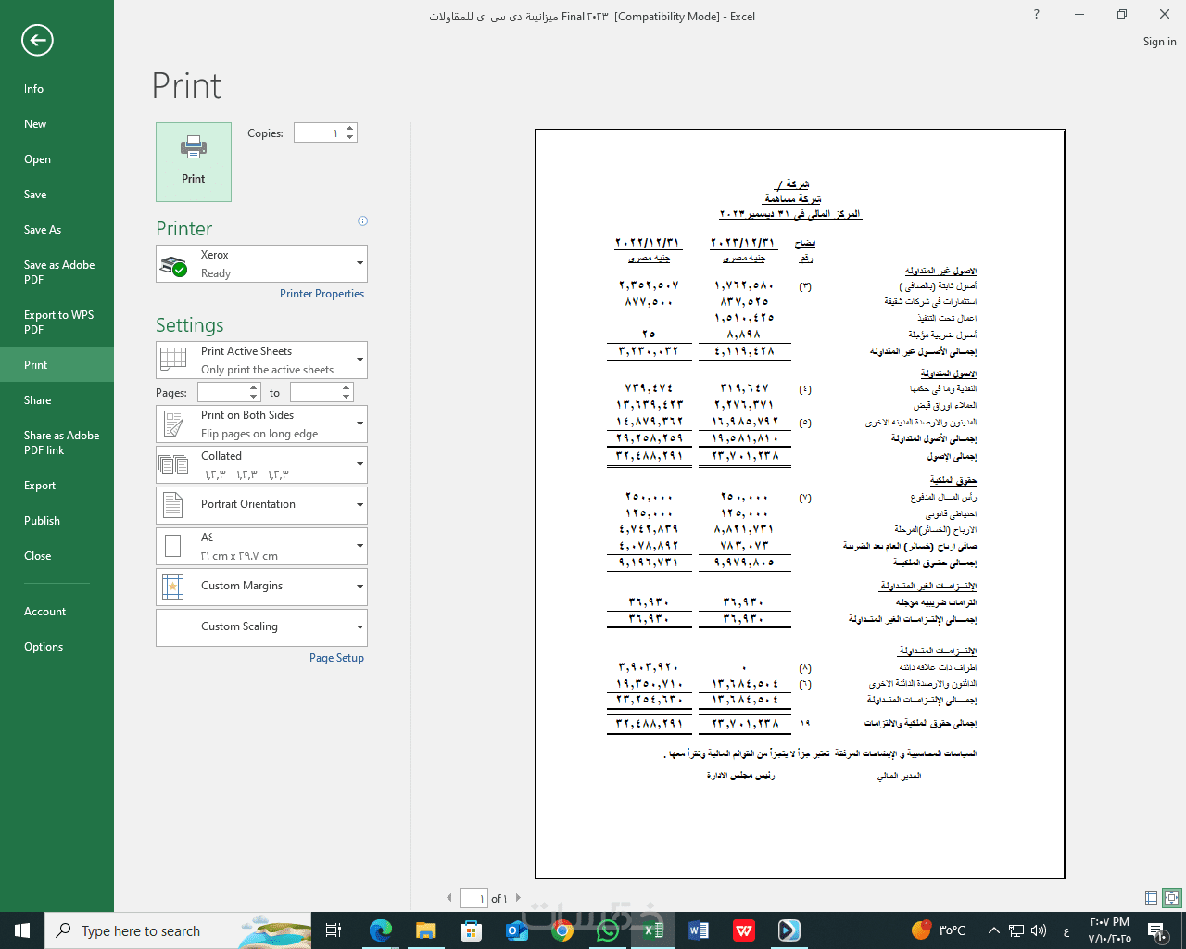Expand the Collated option dropdown
Viewport: 1186px width, 949px height.
pyautogui.click(x=261, y=465)
